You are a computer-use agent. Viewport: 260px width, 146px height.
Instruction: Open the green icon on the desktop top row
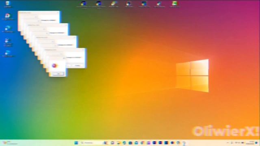[x=175, y=4]
